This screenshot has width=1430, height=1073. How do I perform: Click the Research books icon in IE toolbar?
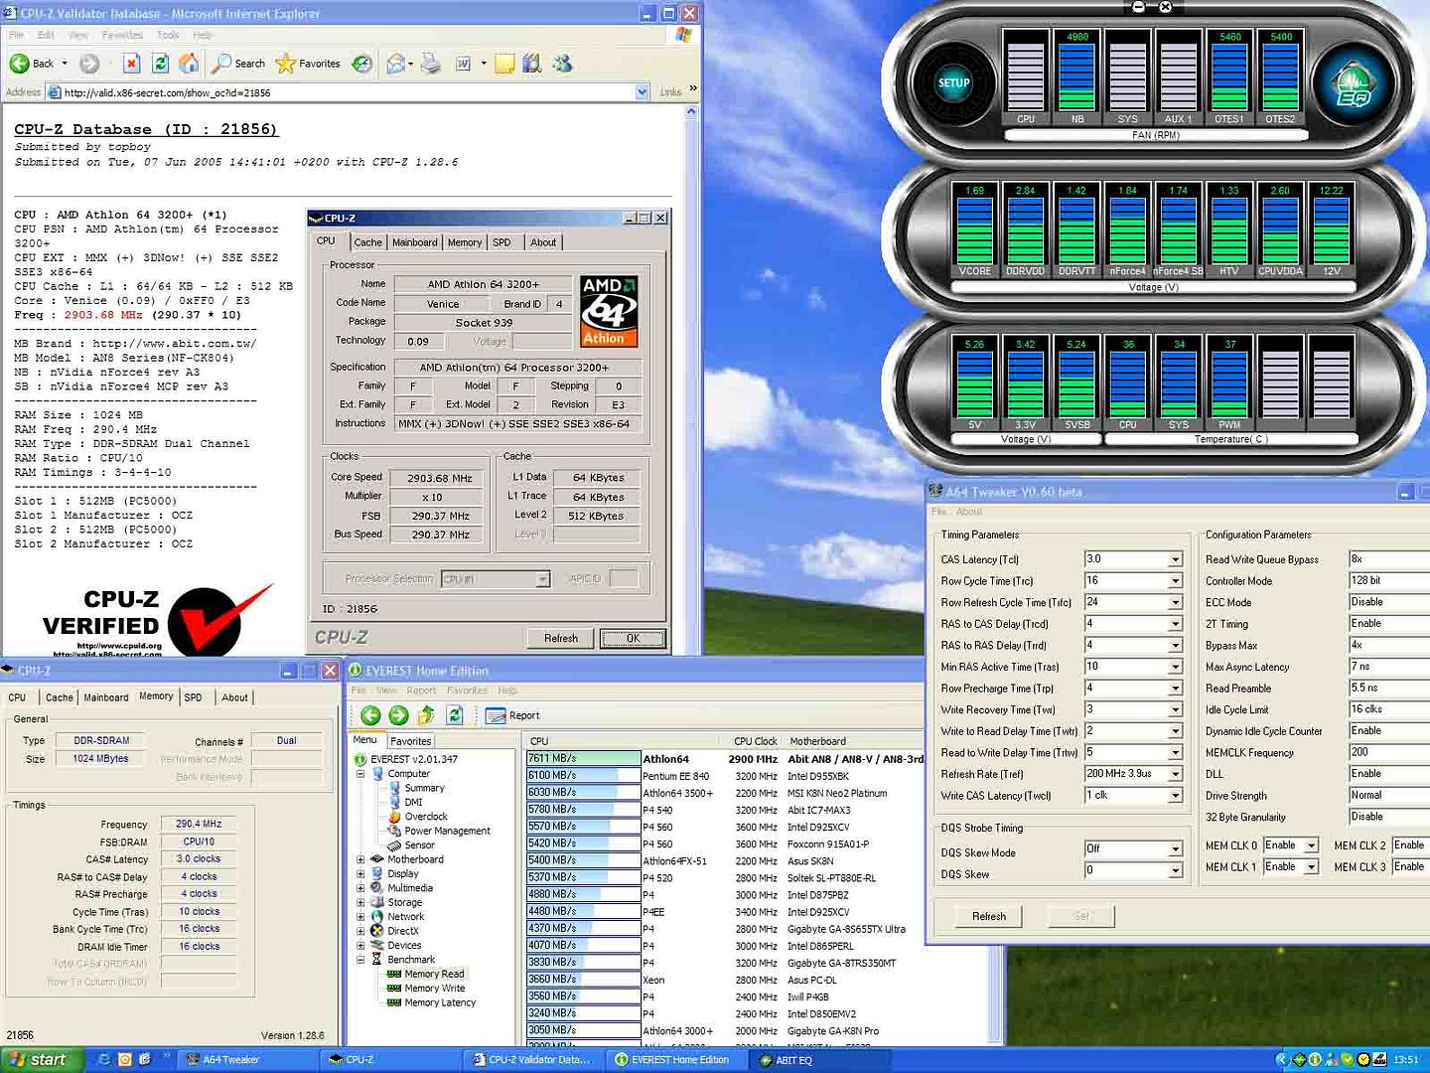[532, 64]
